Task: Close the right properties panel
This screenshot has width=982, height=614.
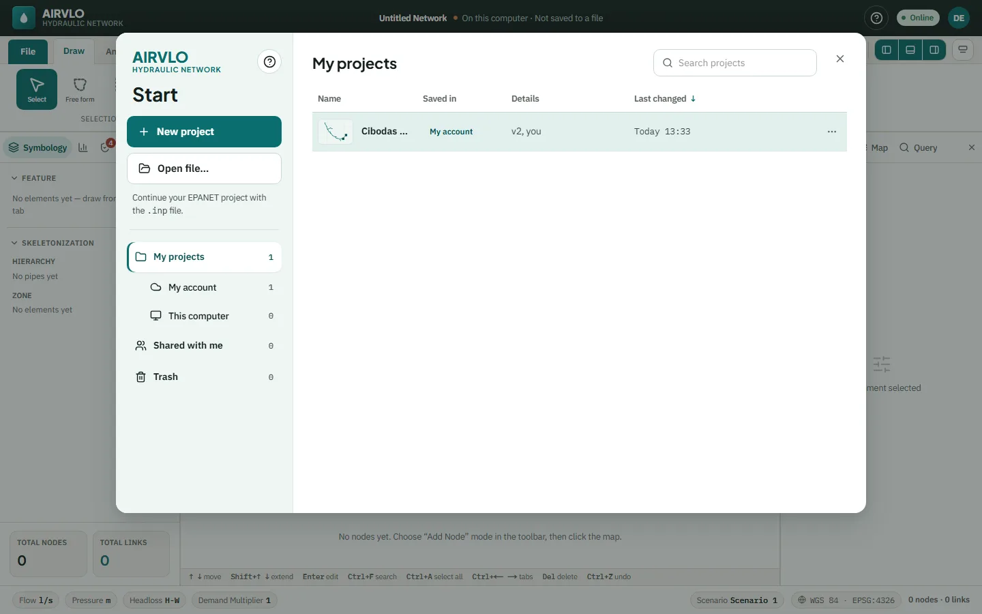Action: (x=972, y=147)
